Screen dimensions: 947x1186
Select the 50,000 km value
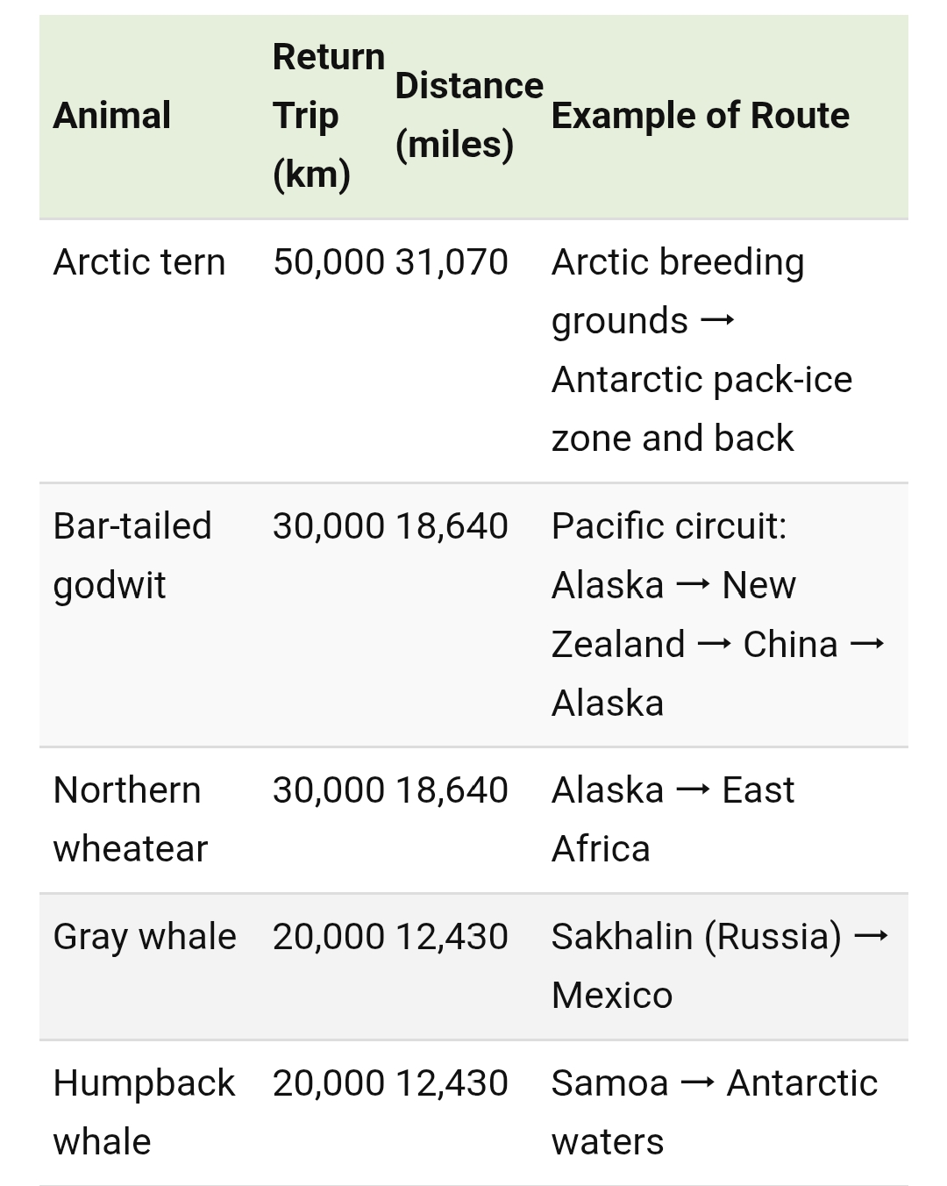328,262
